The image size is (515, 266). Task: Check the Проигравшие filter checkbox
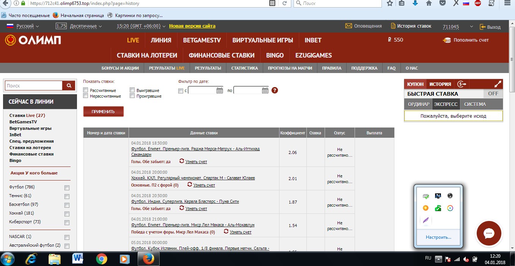point(132,96)
